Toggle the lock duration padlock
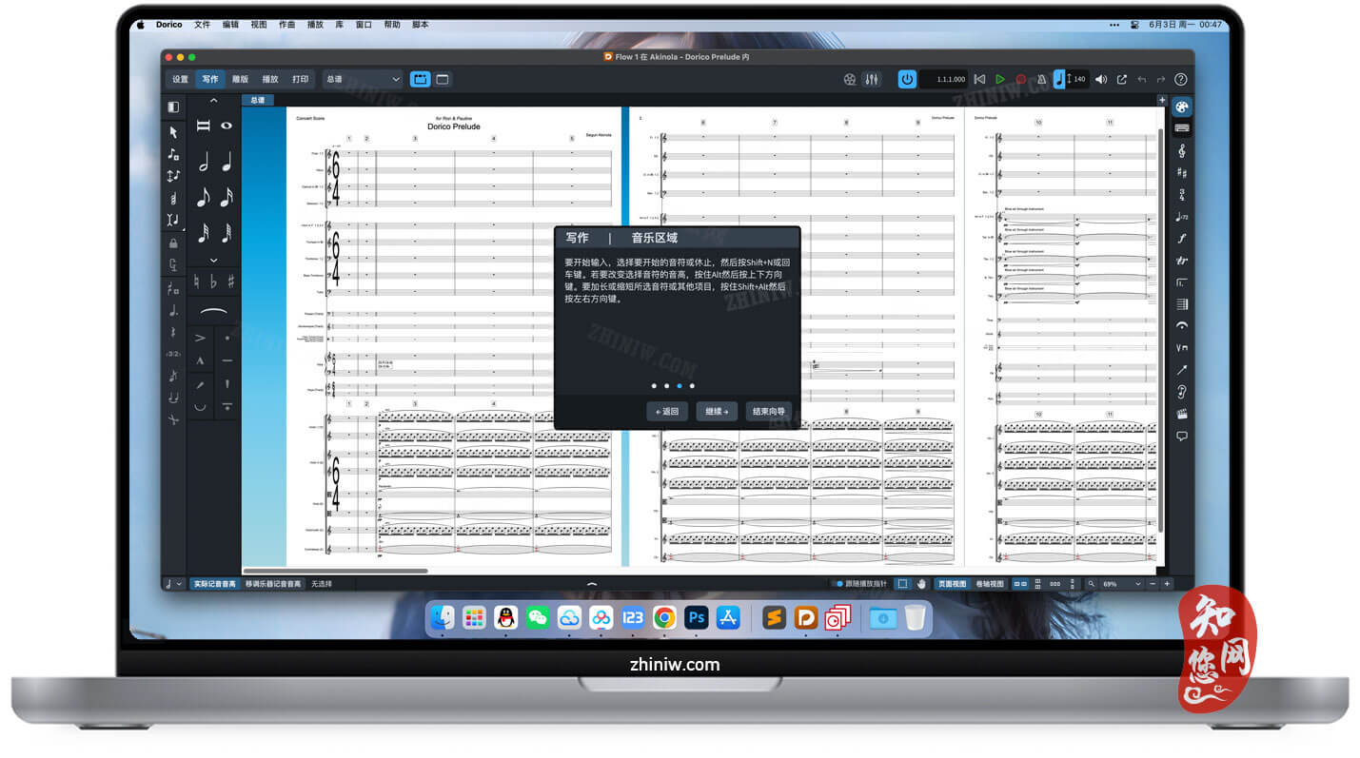1360x758 pixels. coord(173,243)
